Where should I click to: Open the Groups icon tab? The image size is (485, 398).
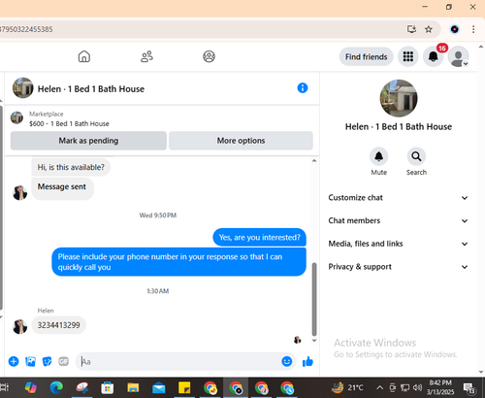coord(209,56)
